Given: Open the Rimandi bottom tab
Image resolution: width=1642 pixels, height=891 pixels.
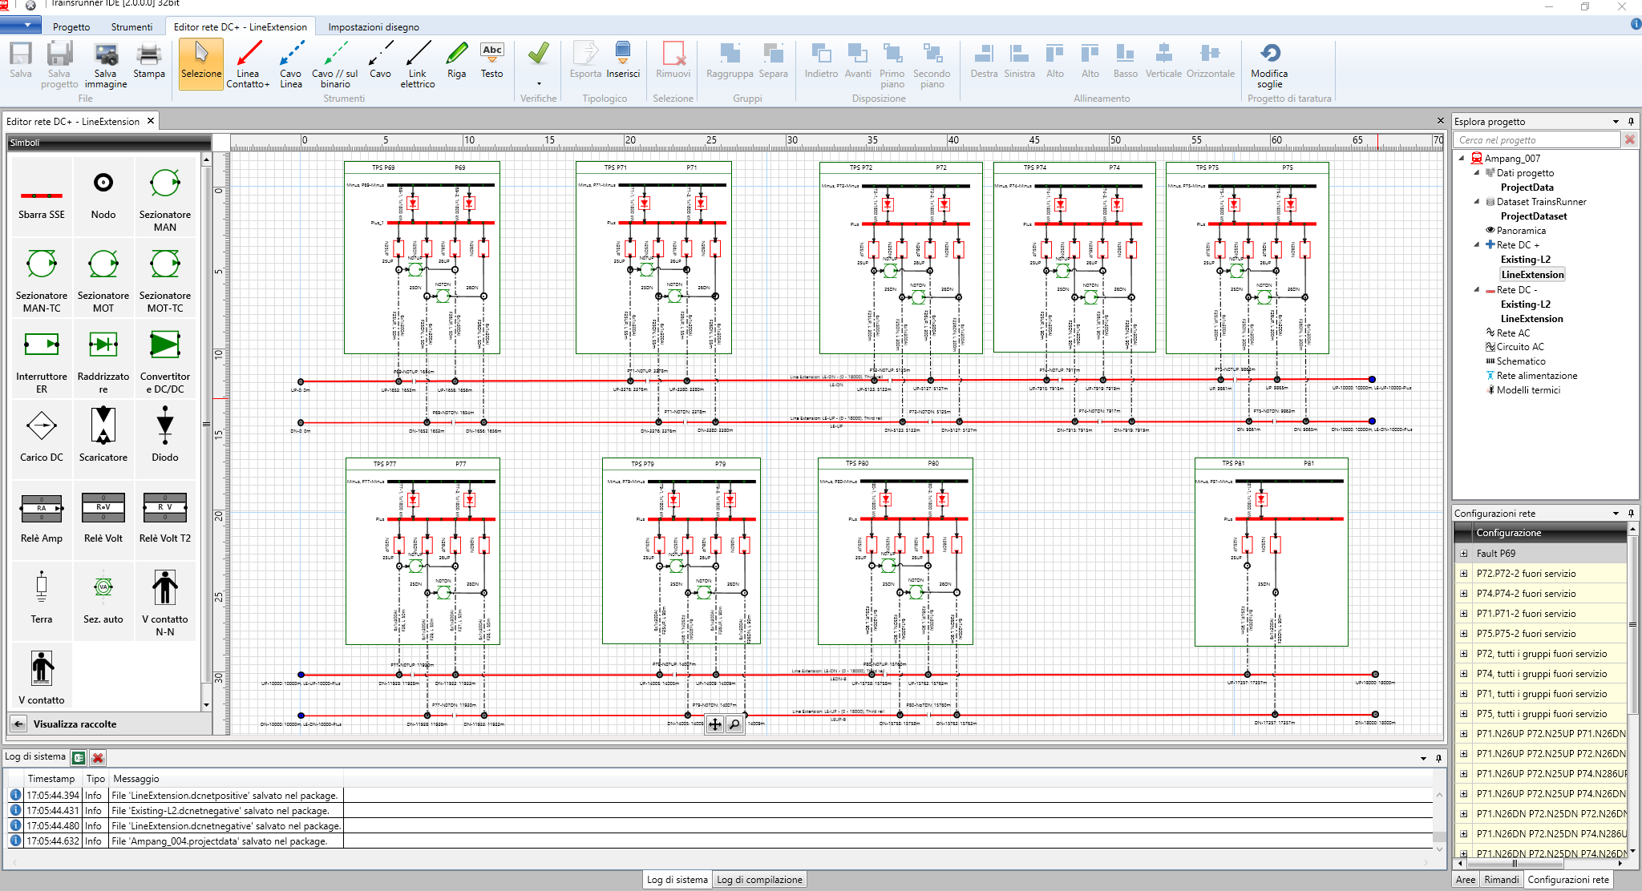Looking at the screenshot, I should tap(1501, 880).
